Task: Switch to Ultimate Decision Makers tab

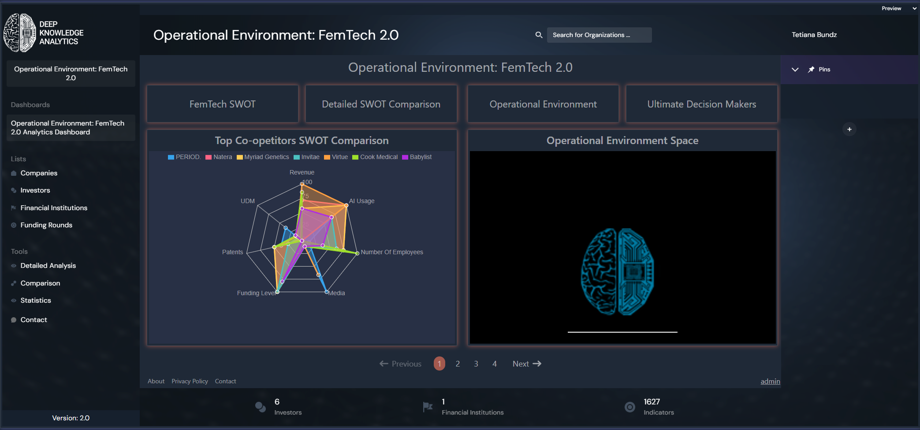Action: point(701,104)
